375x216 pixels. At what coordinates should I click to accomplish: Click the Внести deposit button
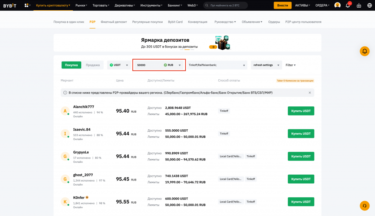coord(282,5)
